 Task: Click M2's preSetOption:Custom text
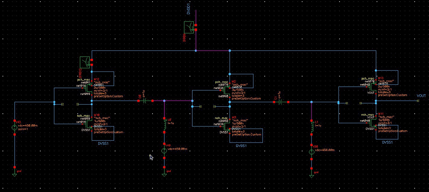[246, 99]
